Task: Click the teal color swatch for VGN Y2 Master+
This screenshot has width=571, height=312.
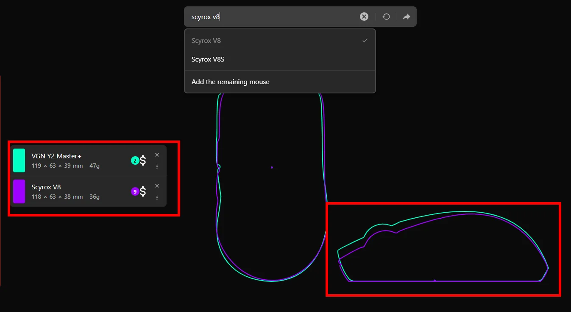Action: click(19, 160)
